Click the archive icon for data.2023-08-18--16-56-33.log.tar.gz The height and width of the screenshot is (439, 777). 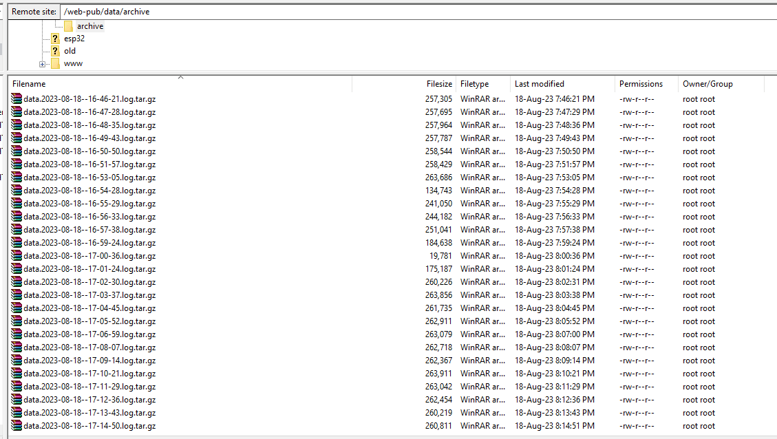point(17,217)
